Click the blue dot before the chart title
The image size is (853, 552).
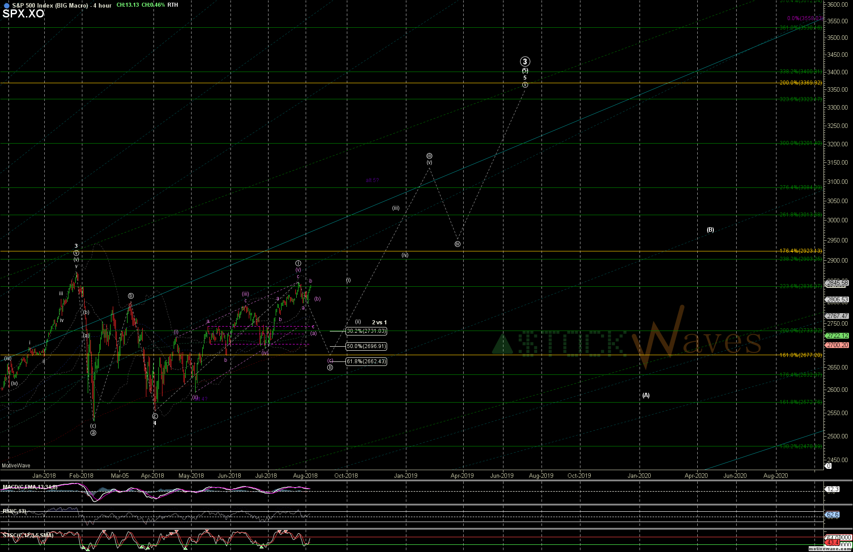6,5
